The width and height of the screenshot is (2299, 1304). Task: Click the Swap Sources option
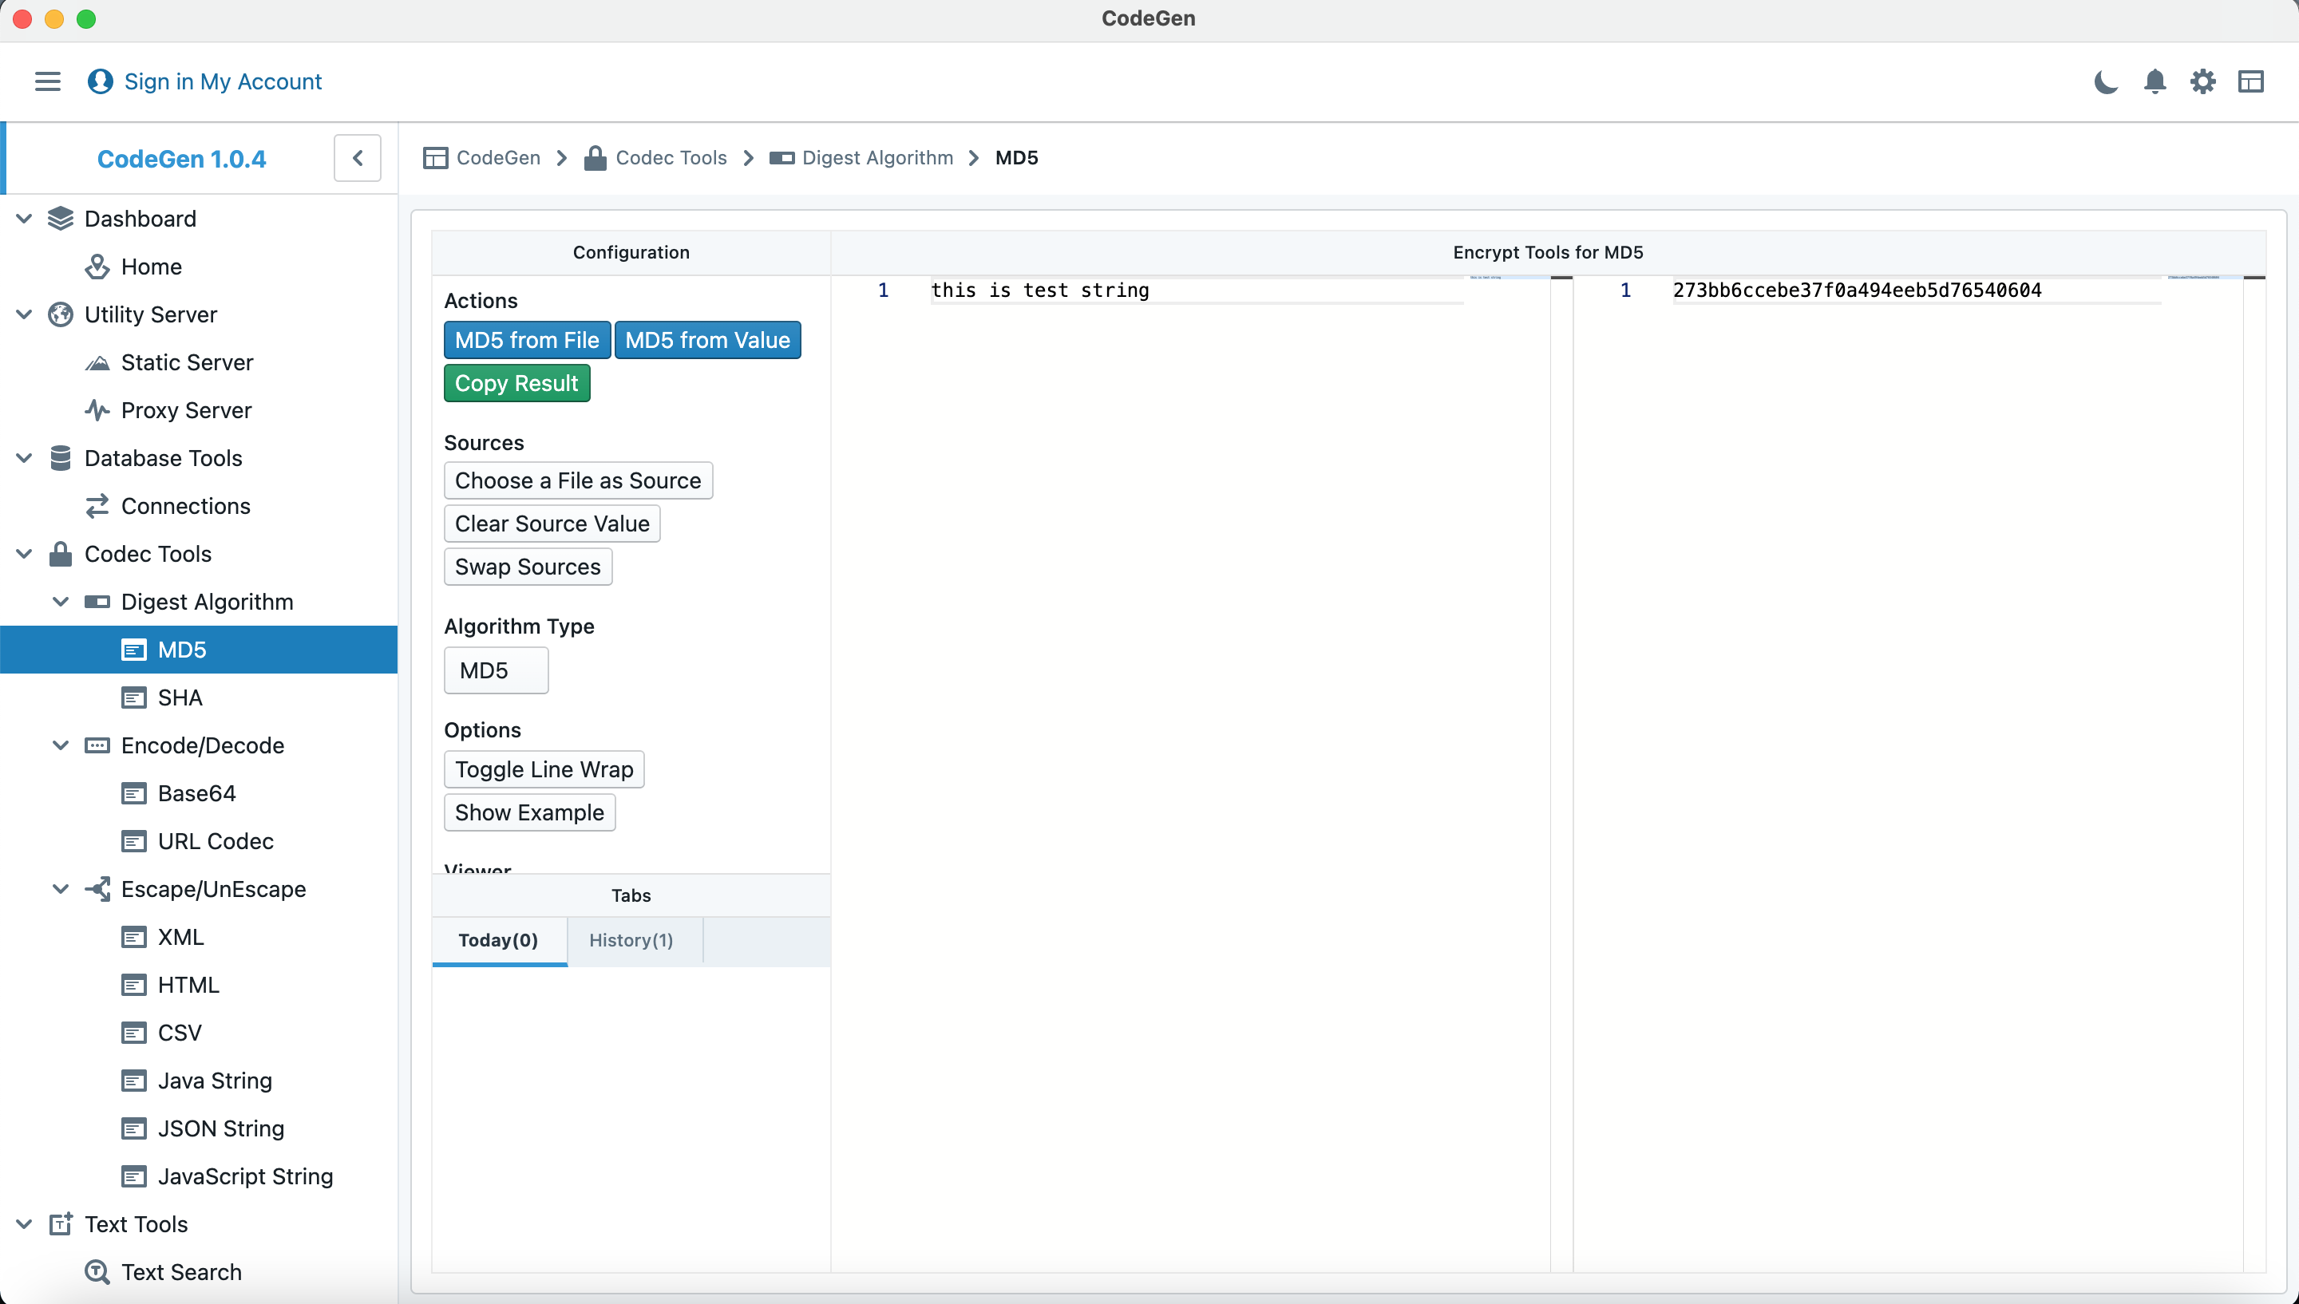528,567
